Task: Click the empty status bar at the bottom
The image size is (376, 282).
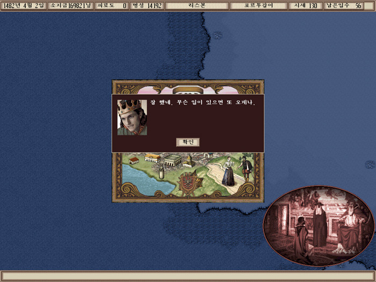Action: (x=188, y=276)
